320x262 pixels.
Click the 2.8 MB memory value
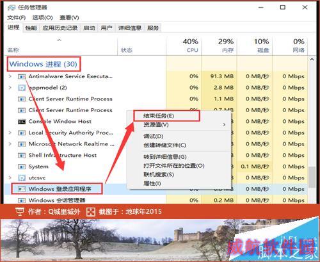coord(223,88)
